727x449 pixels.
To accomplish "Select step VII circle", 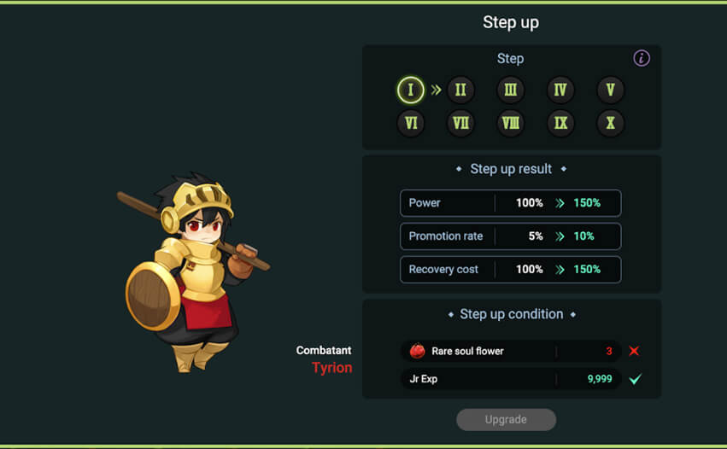I will click(x=460, y=123).
